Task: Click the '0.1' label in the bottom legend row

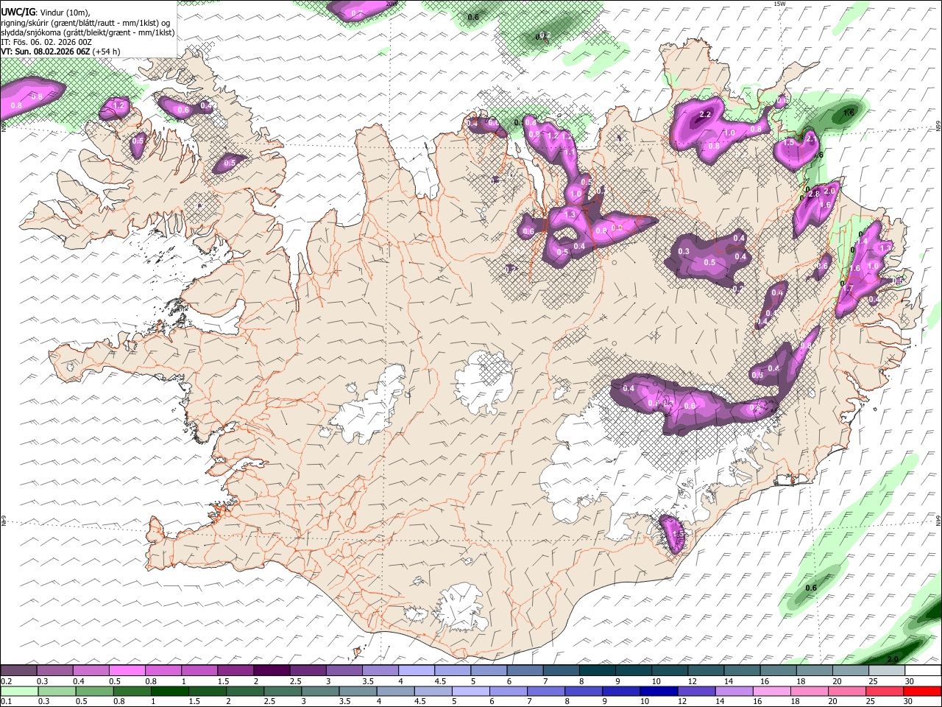Action: [x=5, y=701]
